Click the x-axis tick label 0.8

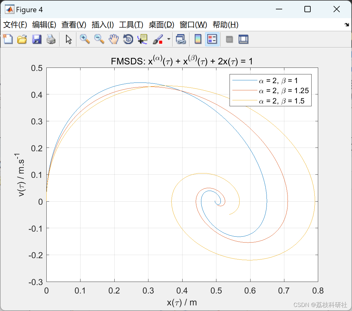click(318, 291)
